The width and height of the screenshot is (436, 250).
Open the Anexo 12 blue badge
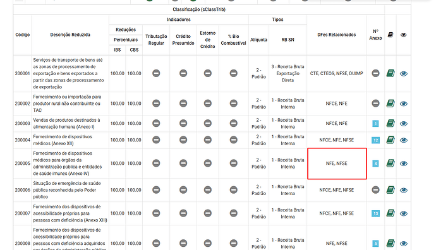(375, 140)
